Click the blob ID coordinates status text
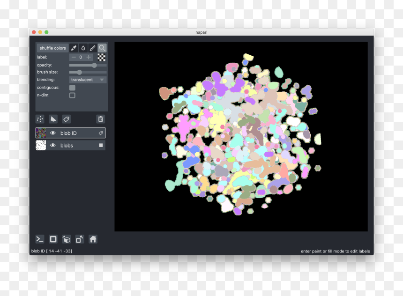403x296 pixels. pos(52,251)
